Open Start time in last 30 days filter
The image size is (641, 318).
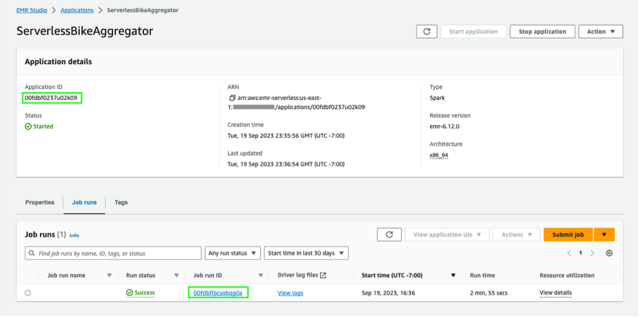point(306,253)
